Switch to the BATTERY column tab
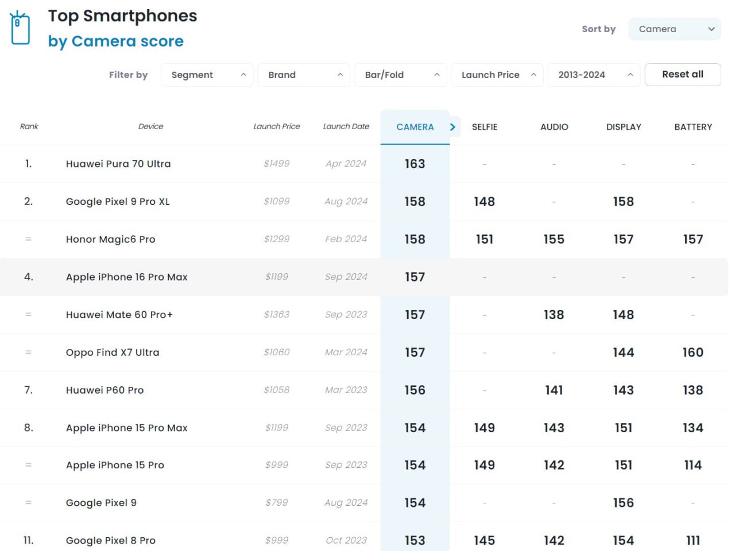 [693, 127]
